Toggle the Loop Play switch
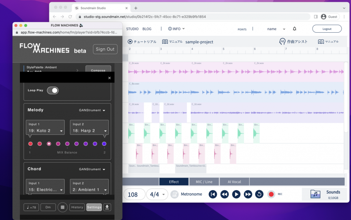This screenshot has height=220, width=351. (x=53, y=90)
